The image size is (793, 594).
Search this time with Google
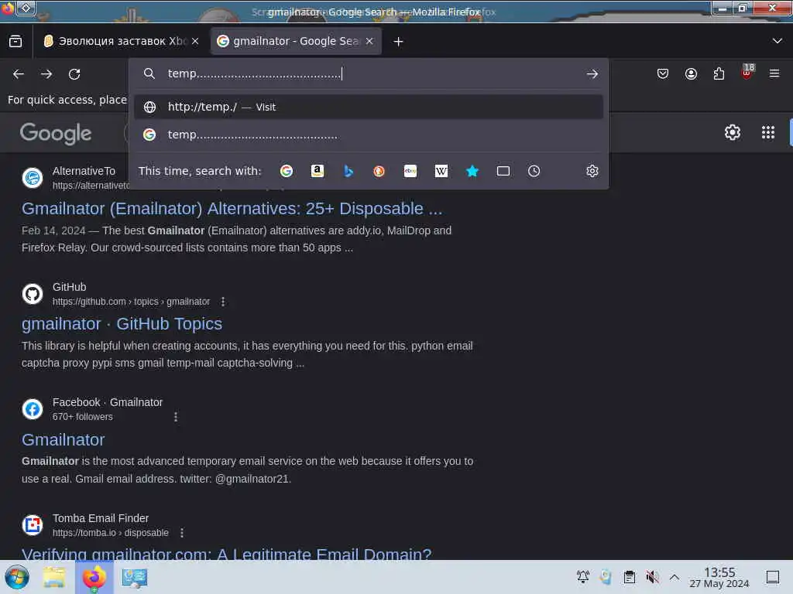pos(287,171)
